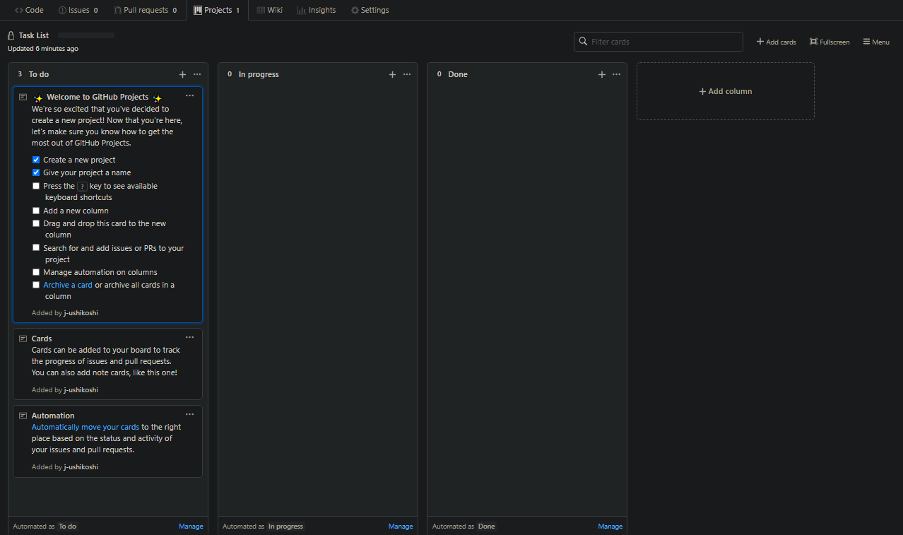Uncheck Give your project a name

(x=36, y=172)
